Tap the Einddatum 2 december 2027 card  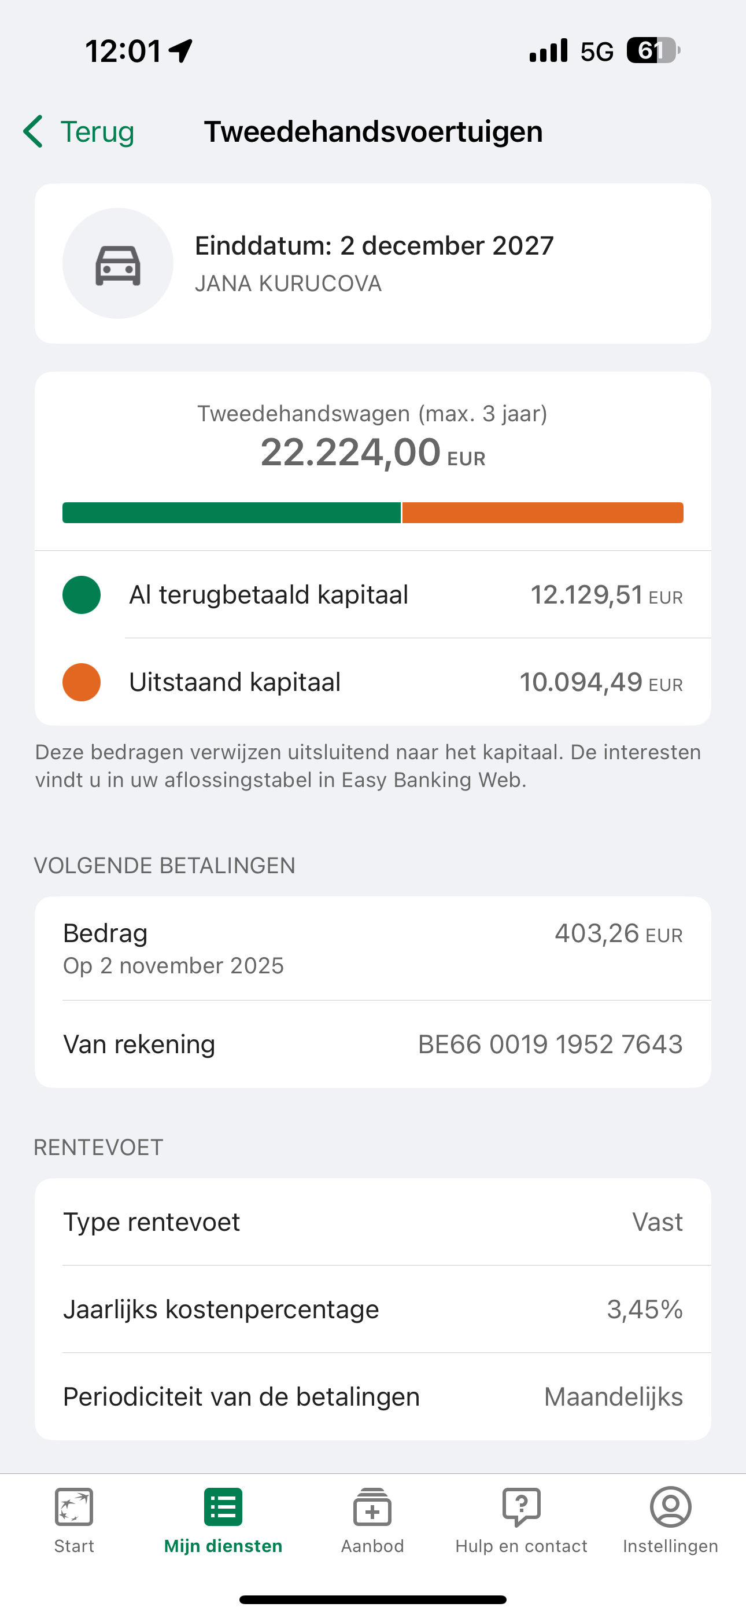coord(373,264)
